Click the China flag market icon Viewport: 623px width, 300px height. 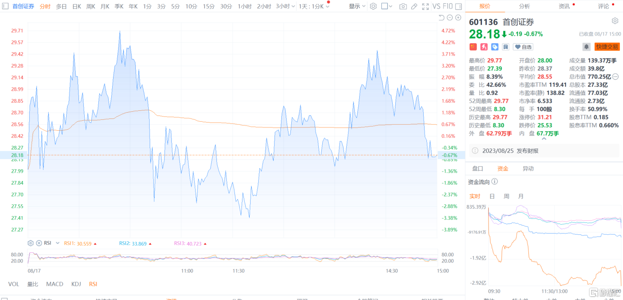[473, 47]
